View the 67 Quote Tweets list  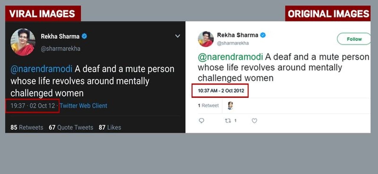(x=71, y=127)
